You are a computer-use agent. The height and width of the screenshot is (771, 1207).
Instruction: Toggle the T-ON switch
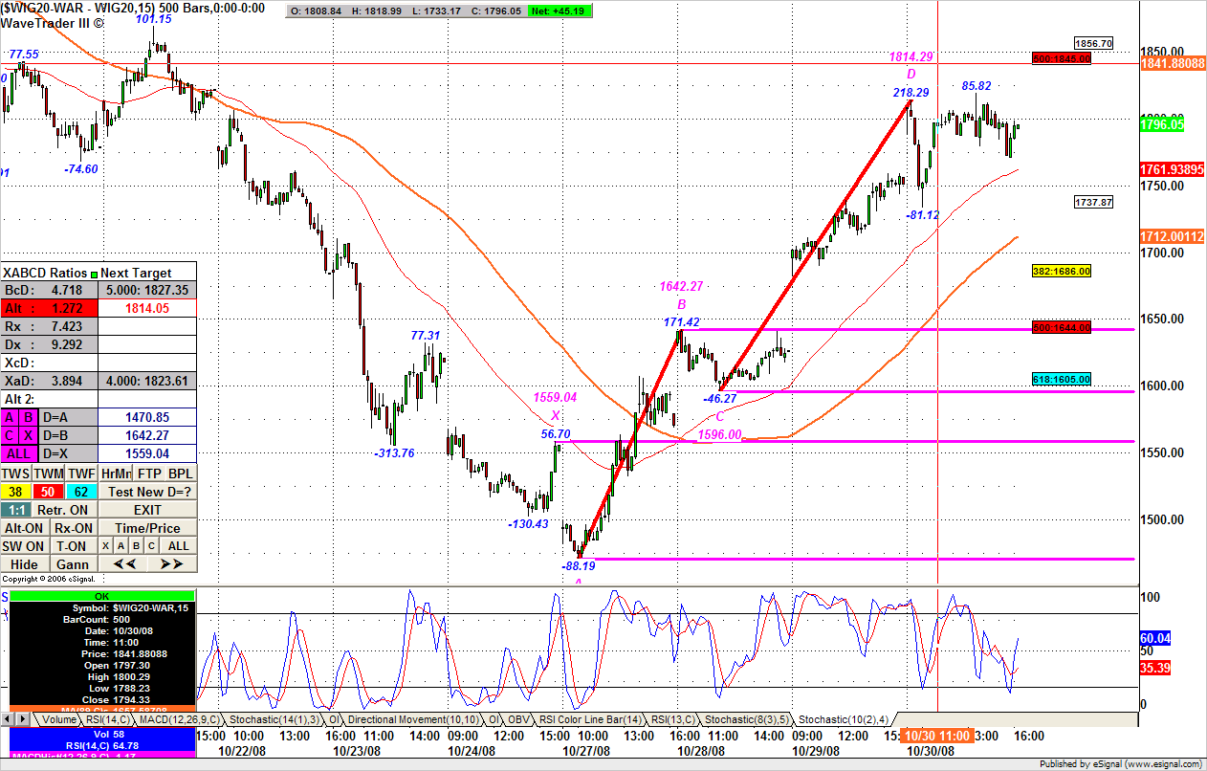pyautogui.click(x=74, y=546)
